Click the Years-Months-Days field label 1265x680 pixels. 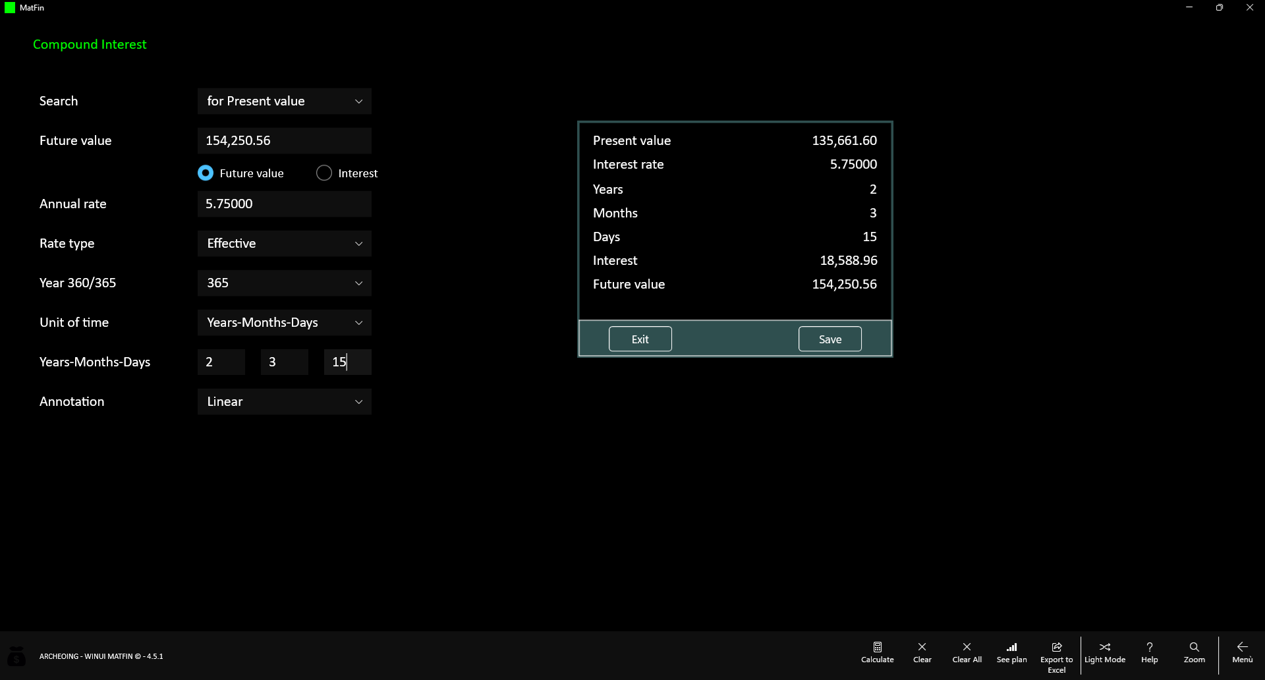pyautogui.click(x=95, y=362)
